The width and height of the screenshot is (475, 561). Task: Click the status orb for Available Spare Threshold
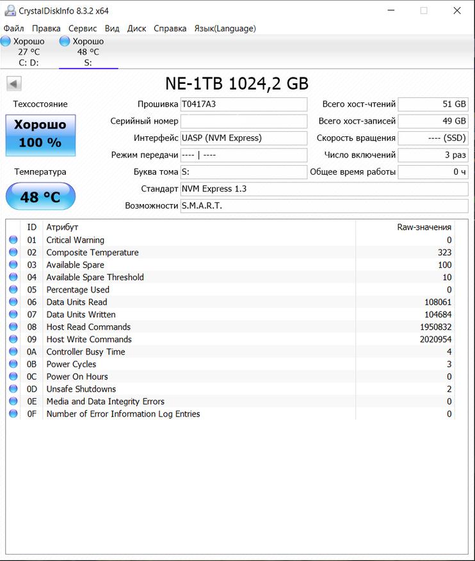[13, 277]
